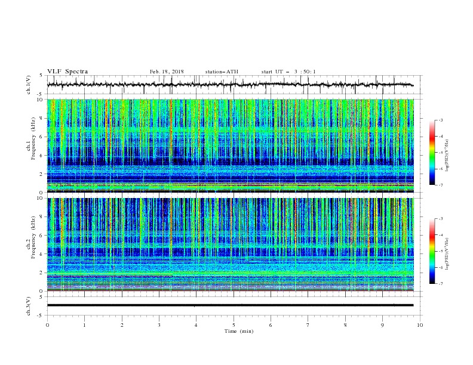Screen dimensions: 473x365
Task: Click the "0" tick on Time axis
Action: point(47,325)
